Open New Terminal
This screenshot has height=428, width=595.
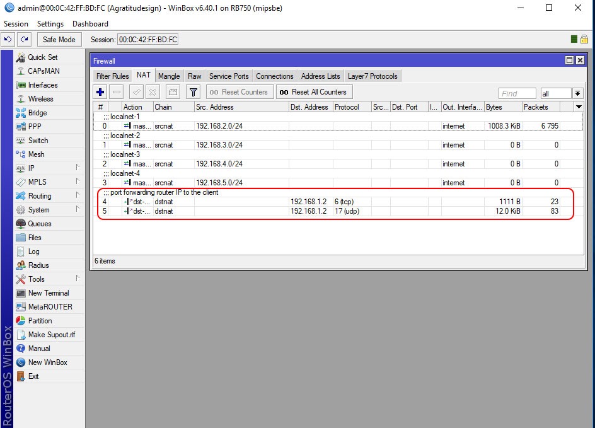[x=49, y=293]
